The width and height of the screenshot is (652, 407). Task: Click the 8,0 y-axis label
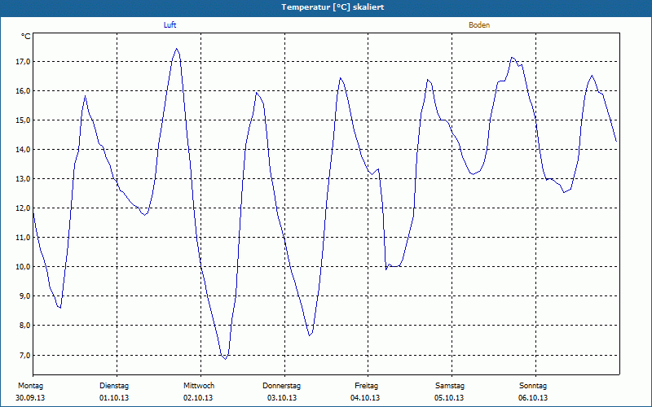24,326
